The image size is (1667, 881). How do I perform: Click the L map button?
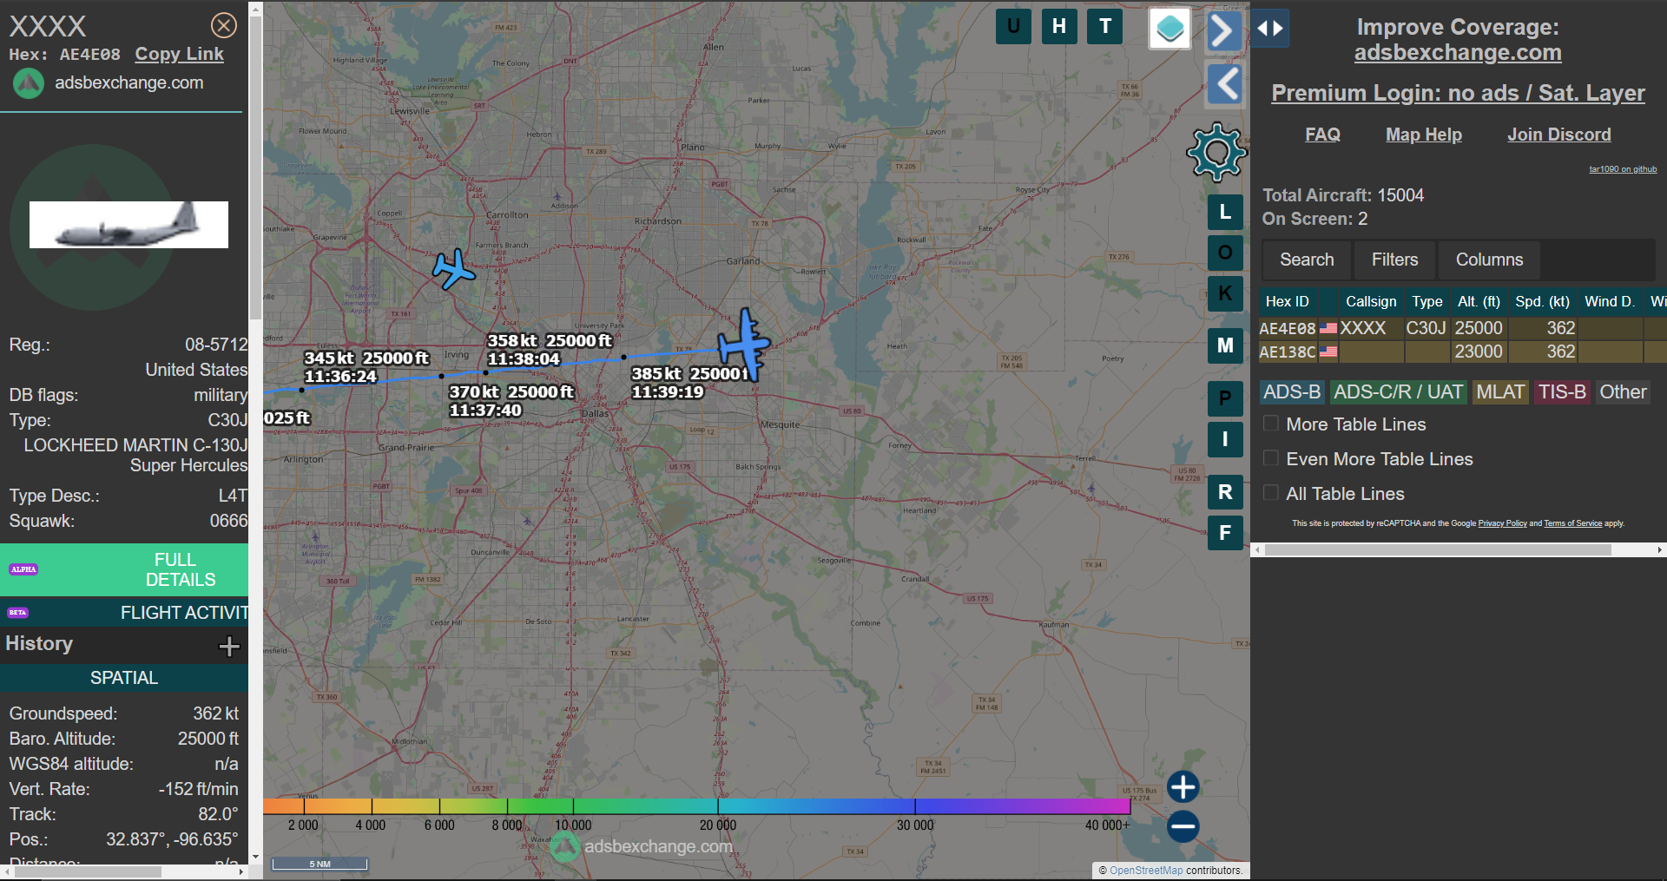[x=1225, y=212]
